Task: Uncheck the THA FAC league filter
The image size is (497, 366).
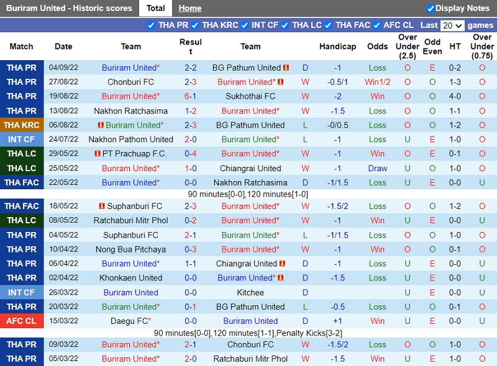Action: click(328, 25)
